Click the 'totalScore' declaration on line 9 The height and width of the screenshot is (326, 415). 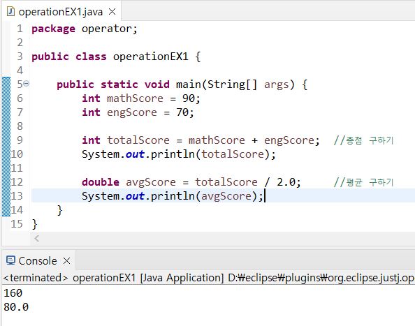tap(138, 140)
